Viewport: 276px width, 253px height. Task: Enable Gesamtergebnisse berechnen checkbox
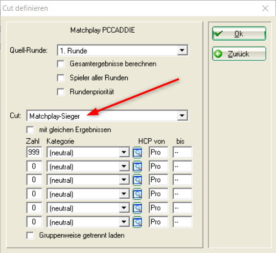point(61,64)
